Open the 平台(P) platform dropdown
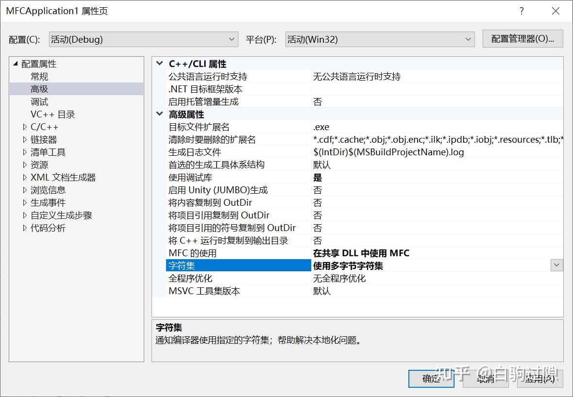This screenshot has width=573, height=397. click(x=380, y=39)
